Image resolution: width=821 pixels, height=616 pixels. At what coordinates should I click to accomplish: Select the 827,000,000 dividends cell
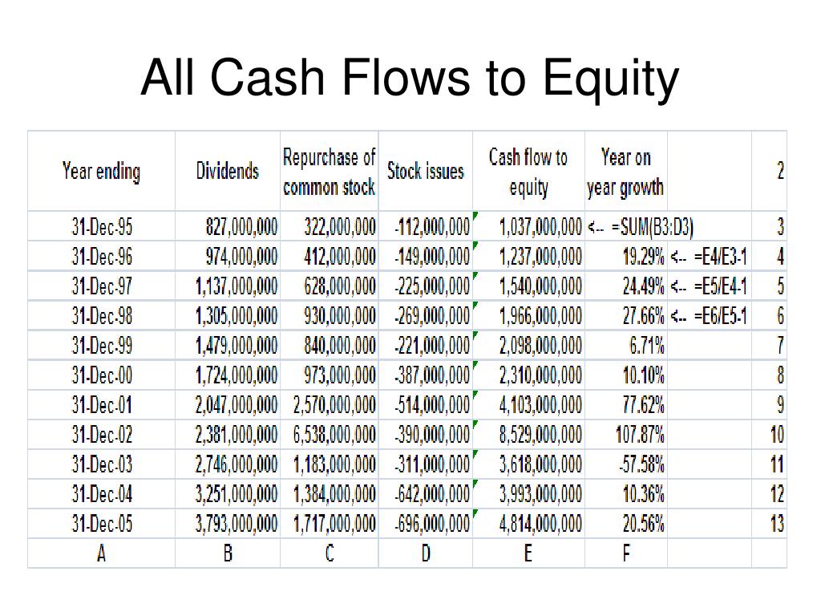(x=227, y=226)
